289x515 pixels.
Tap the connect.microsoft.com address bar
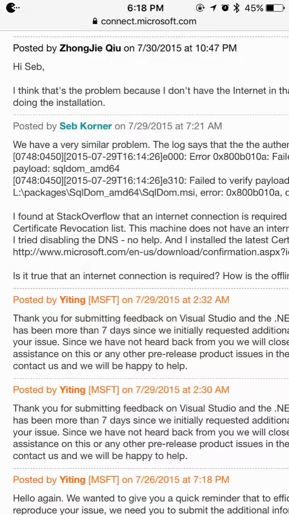point(144,21)
